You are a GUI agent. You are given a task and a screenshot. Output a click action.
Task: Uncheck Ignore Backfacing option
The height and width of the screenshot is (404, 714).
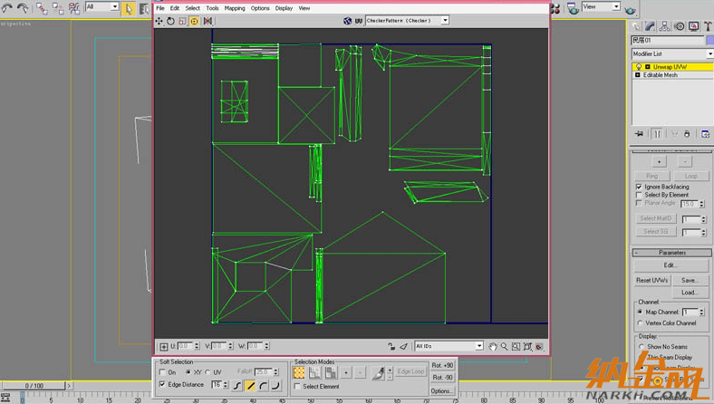coord(639,187)
